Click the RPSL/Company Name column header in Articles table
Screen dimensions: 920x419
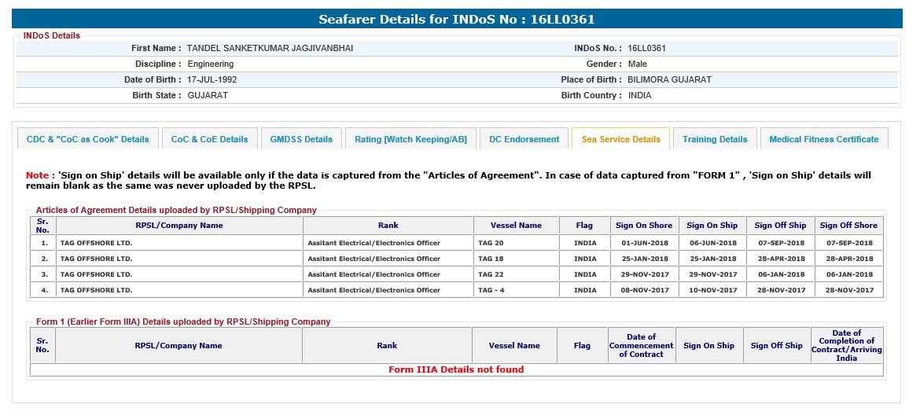tap(179, 226)
